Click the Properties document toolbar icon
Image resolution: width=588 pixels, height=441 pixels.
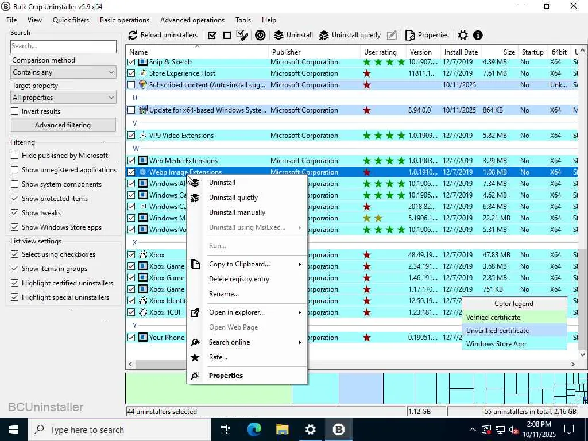pyautogui.click(x=410, y=35)
